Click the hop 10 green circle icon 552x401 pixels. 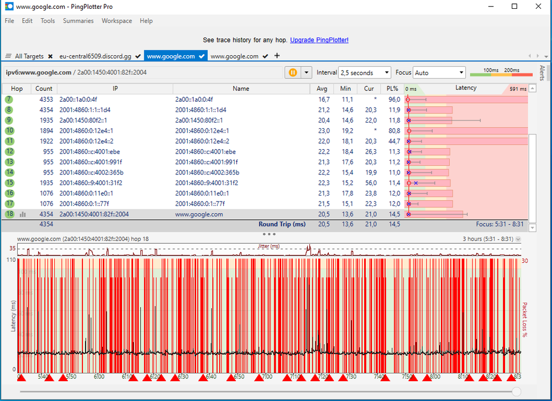tap(9, 130)
